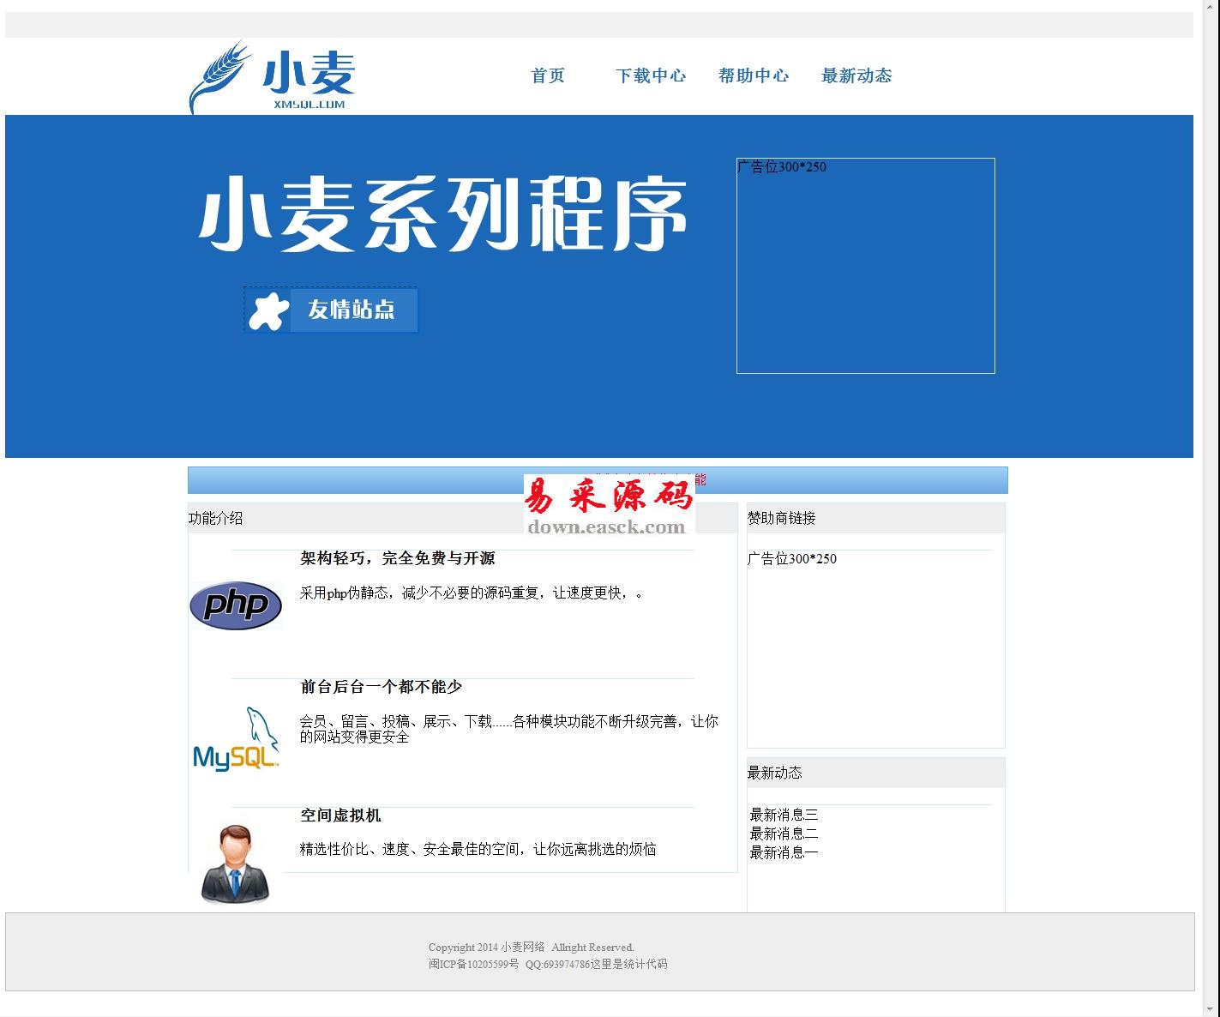Click the businessman avatar icon
Viewport: 1220px width, 1017px height.
pos(235,864)
